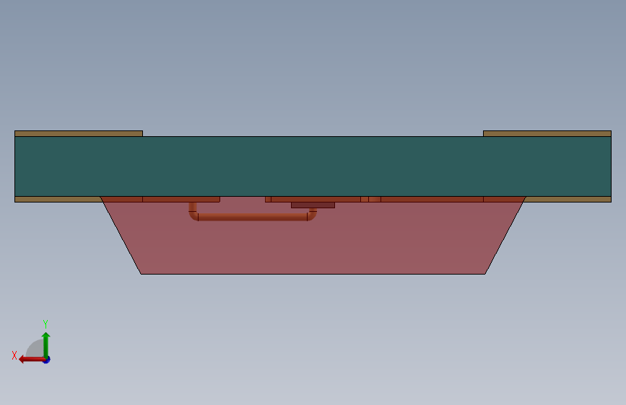
Task: Pick the bottom-left brown strip
Action: (x=58, y=200)
